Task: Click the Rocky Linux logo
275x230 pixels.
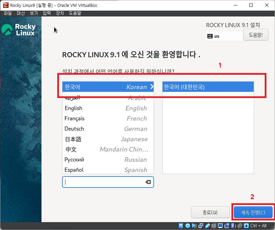Action: (x=19, y=29)
